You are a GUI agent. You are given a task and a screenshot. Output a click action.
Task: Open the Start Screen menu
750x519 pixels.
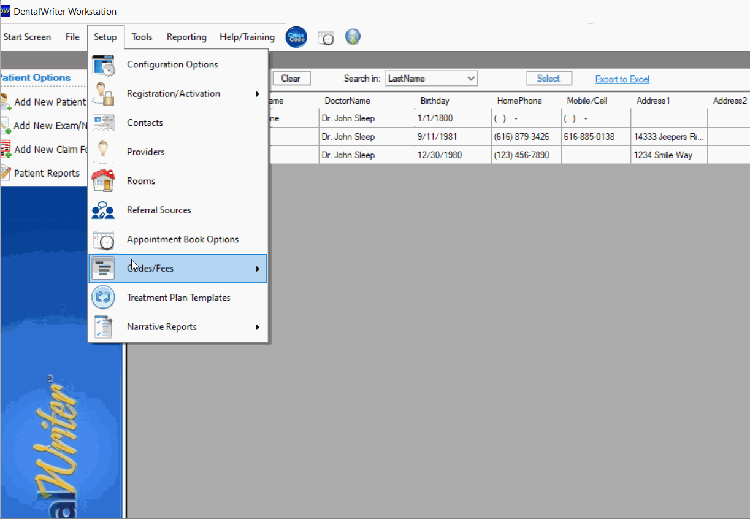(27, 37)
